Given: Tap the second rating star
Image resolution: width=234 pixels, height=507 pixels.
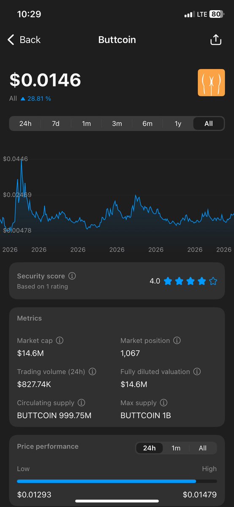Looking at the screenshot, I should pyautogui.click(x=179, y=281).
